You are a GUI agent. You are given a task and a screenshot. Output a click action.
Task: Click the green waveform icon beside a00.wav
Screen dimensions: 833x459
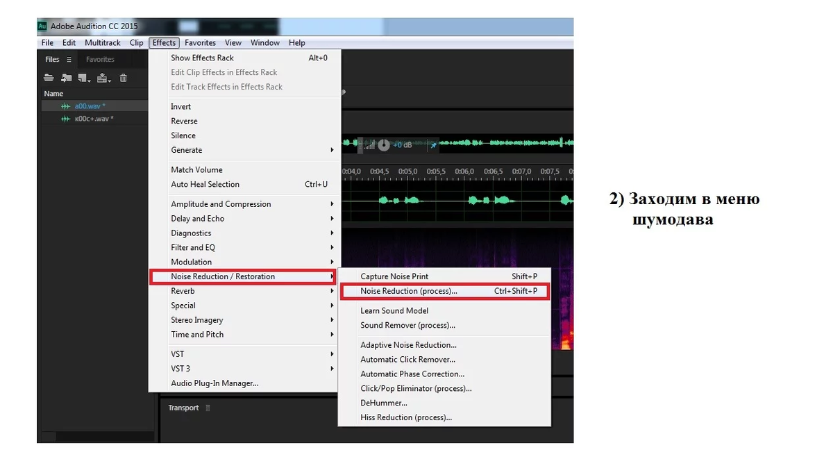coord(65,106)
